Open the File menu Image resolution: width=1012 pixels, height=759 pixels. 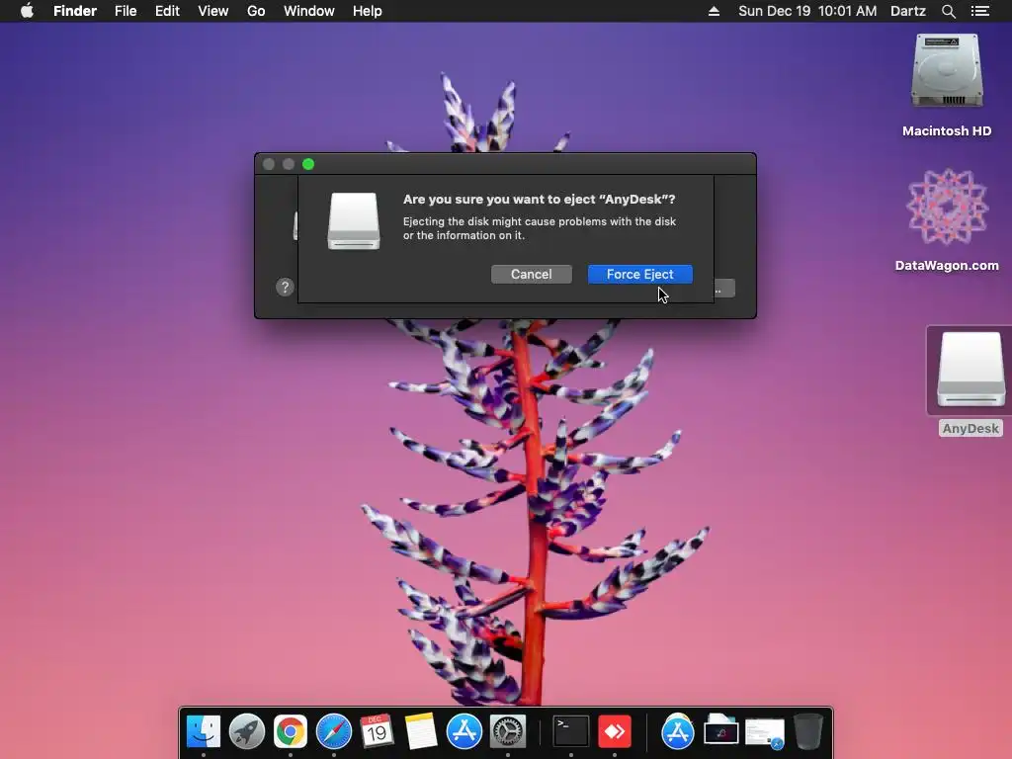[126, 11]
